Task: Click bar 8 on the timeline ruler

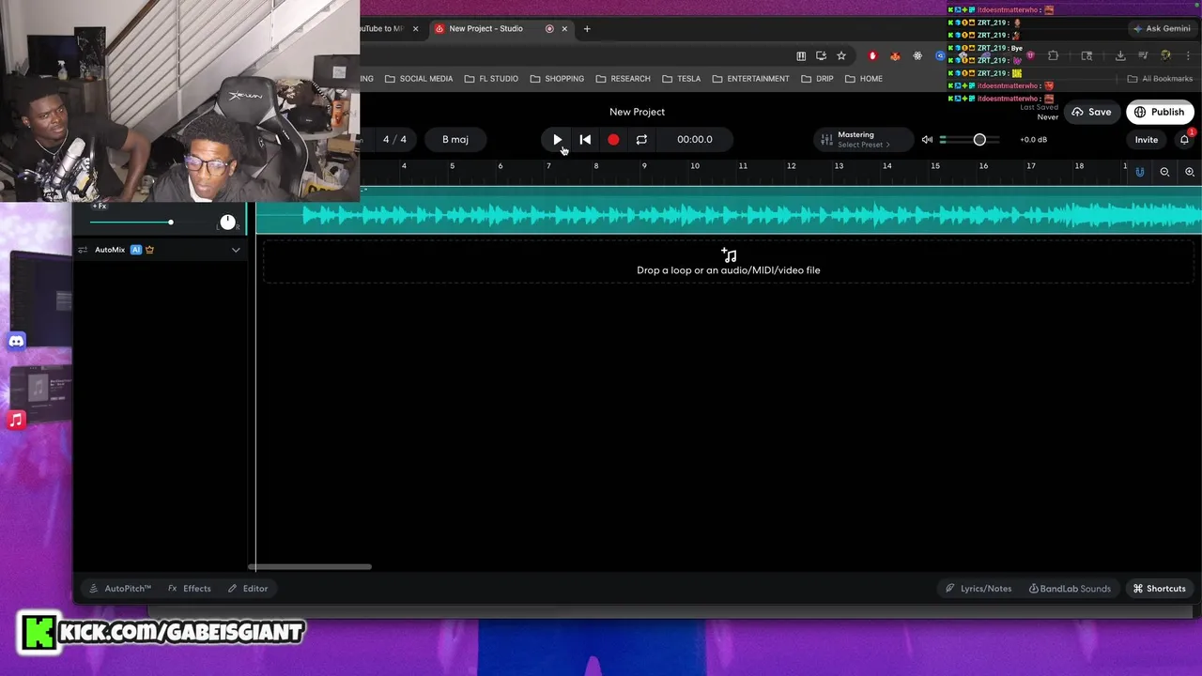Action: (595, 166)
